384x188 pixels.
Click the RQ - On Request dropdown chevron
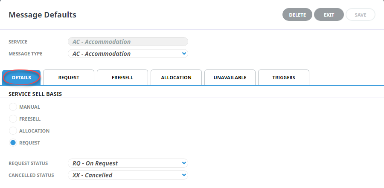[x=184, y=163]
